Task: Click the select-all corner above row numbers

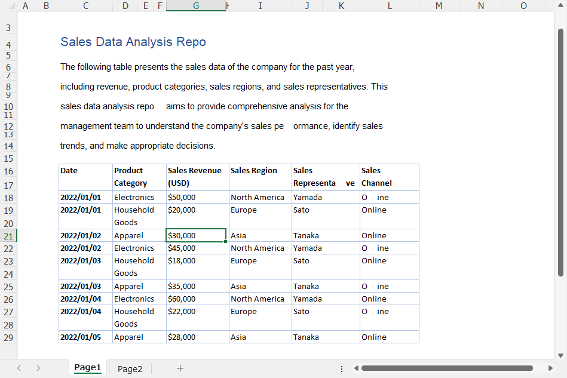Action: pyautogui.click(x=8, y=5)
